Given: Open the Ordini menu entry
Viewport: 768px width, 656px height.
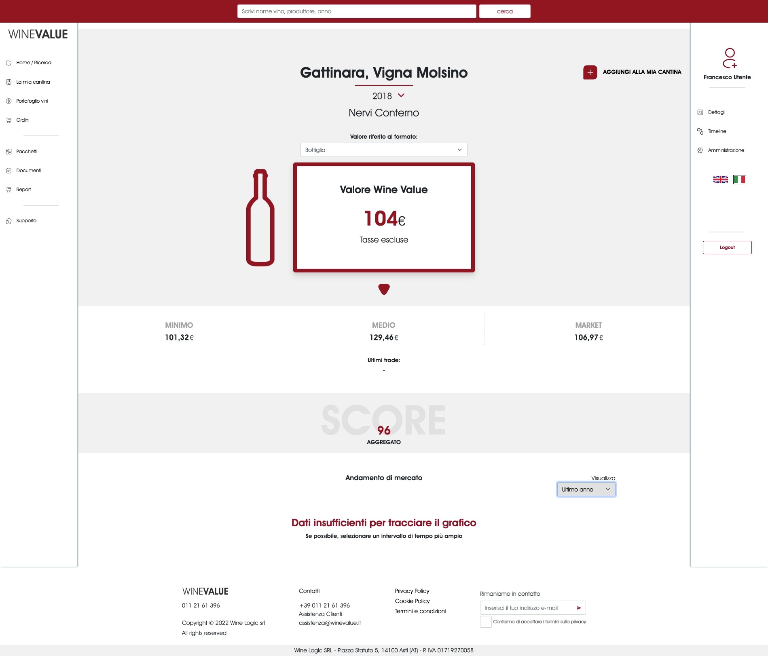Looking at the screenshot, I should (23, 120).
